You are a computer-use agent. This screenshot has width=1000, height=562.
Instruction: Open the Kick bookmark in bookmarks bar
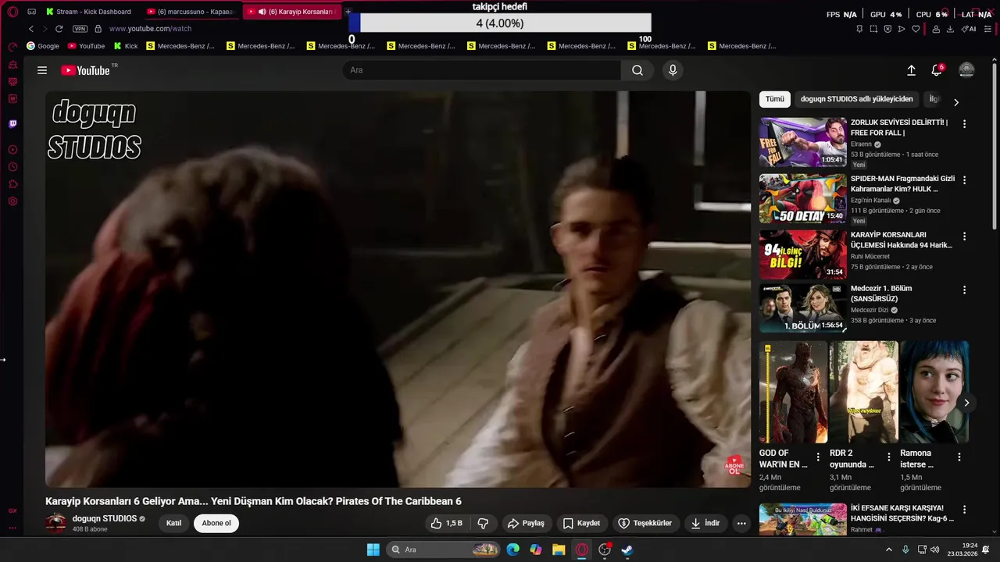pyautogui.click(x=125, y=46)
